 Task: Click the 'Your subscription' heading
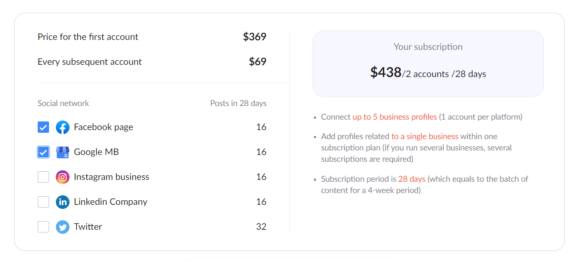click(428, 47)
